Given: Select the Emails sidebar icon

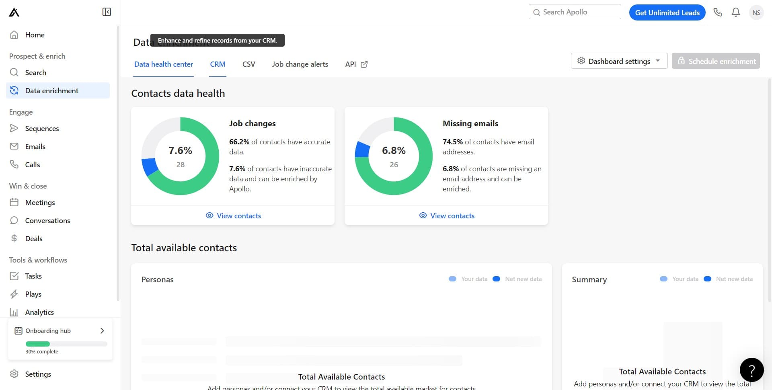Looking at the screenshot, I should [14, 146].
